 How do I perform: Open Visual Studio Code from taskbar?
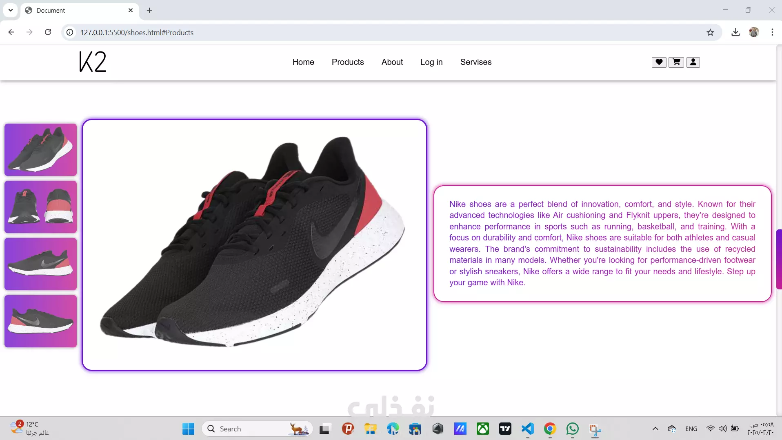(x=527, y=429)
